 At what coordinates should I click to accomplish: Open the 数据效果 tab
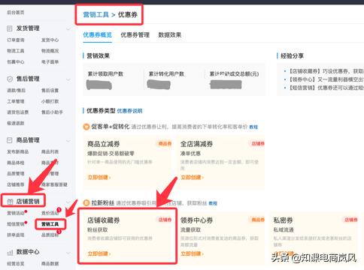tap(170, 35)
